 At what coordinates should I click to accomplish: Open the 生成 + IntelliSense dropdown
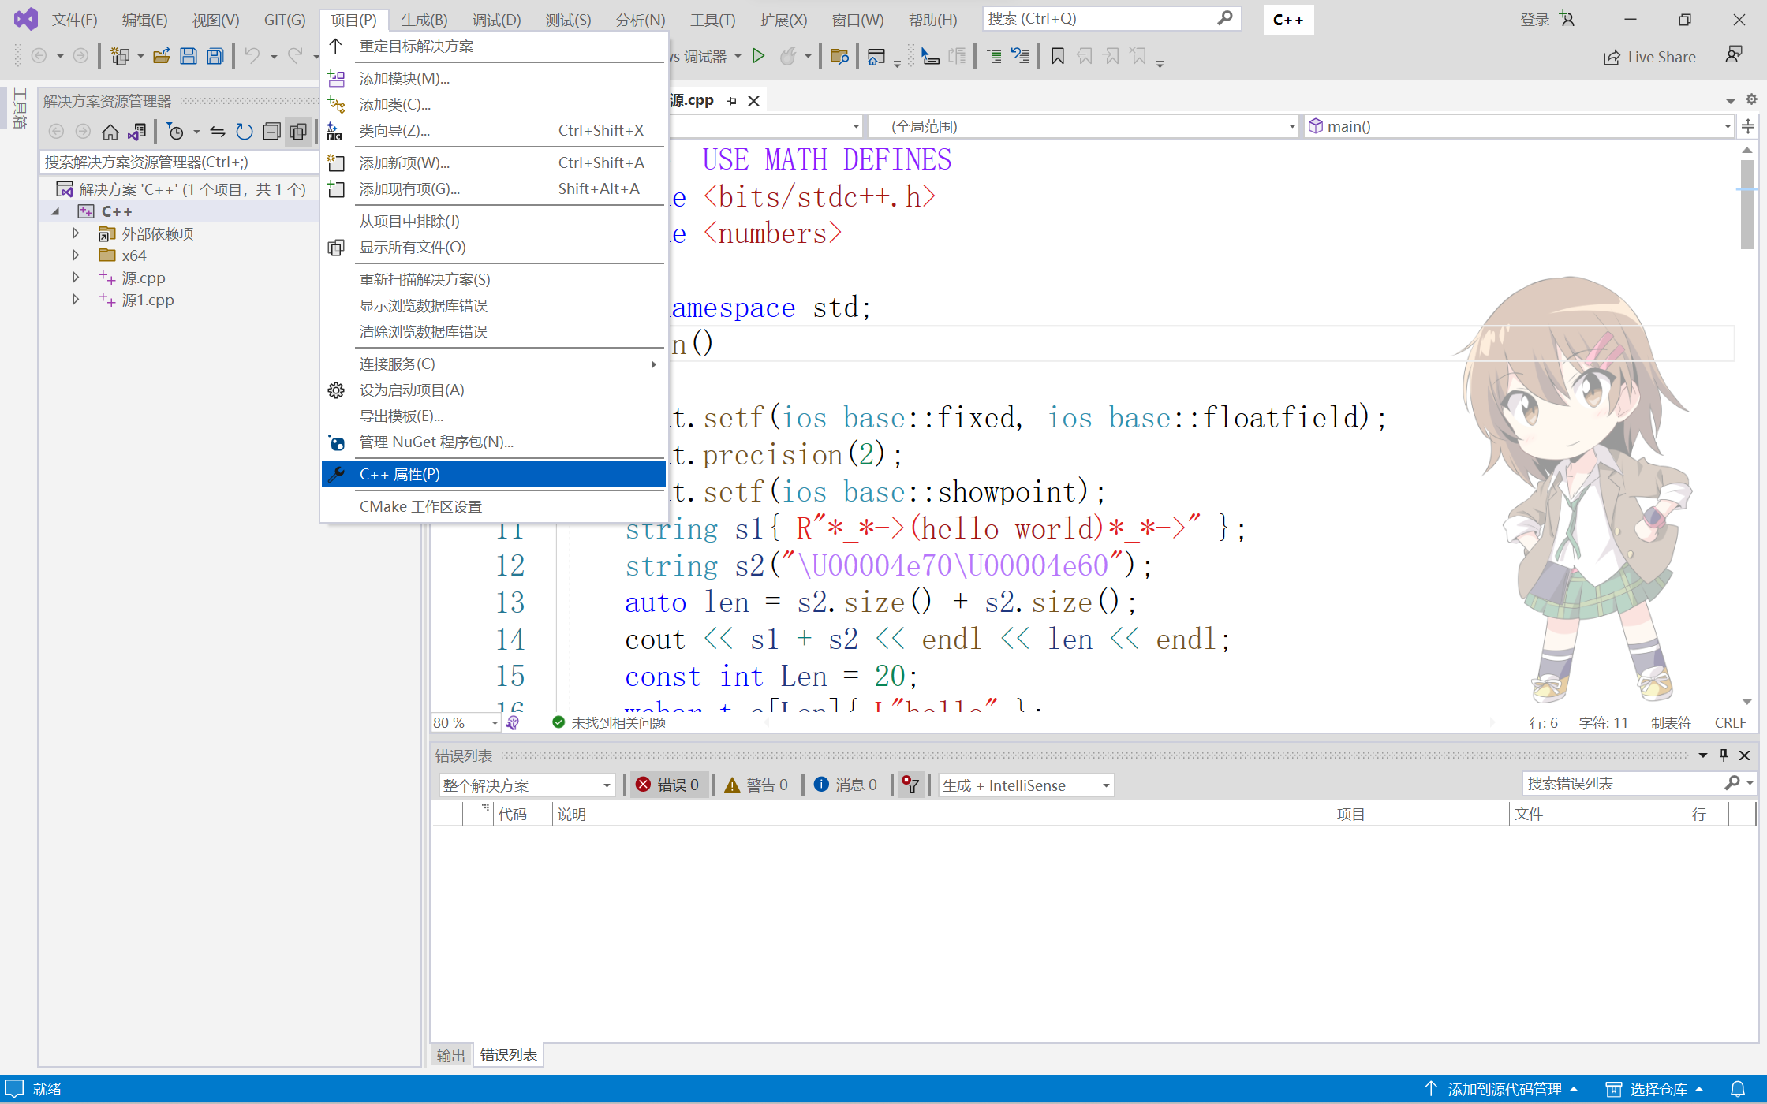(x=1025, y=785)
